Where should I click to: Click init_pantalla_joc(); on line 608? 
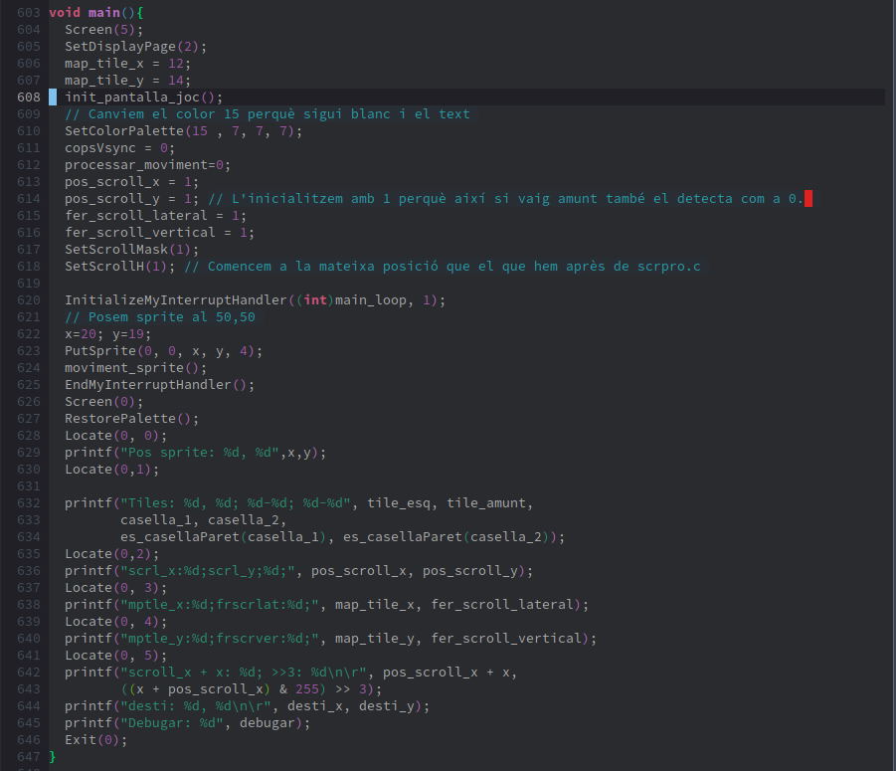pyautogui.click(x=143, y=97)
